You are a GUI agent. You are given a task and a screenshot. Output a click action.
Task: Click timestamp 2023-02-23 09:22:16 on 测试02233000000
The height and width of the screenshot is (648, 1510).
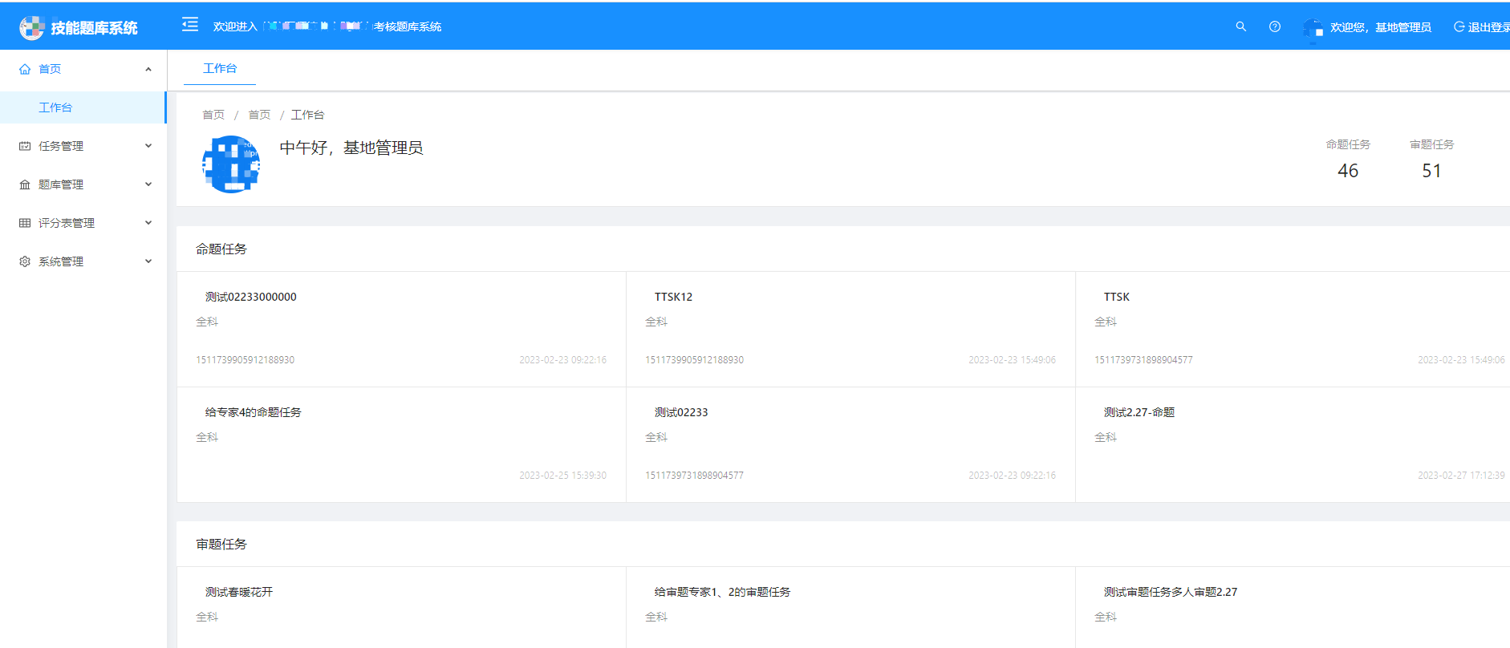coord(562,360)
